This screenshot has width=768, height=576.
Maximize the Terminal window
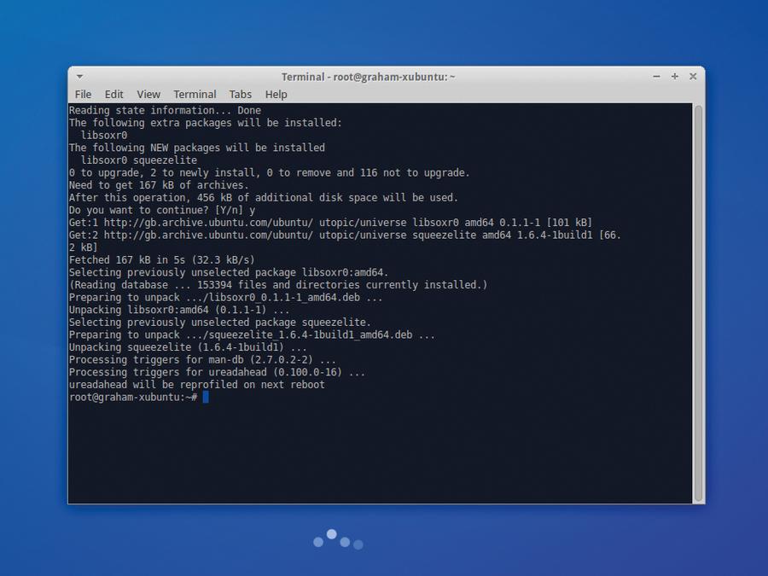pos(674,77)
